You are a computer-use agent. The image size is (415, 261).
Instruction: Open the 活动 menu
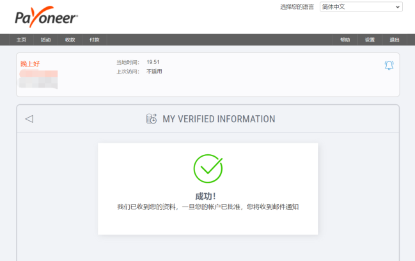45,40
